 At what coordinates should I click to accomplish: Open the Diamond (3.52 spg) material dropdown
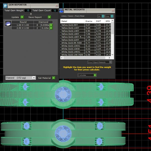(x=34, y=78)
